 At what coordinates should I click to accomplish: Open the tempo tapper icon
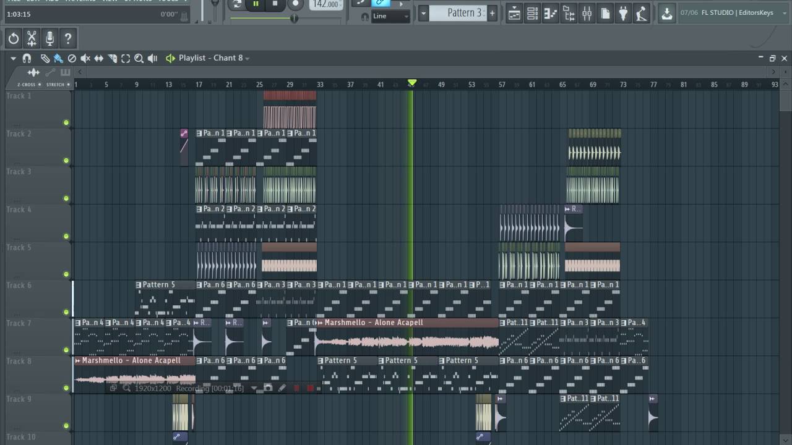pyautogui.click(x=642, y=14)
